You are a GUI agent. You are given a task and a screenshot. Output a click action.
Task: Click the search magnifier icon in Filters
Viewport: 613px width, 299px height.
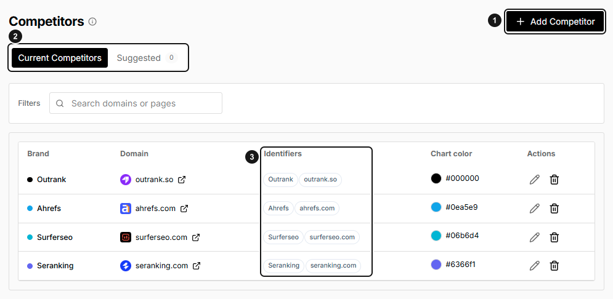point(60,103)
